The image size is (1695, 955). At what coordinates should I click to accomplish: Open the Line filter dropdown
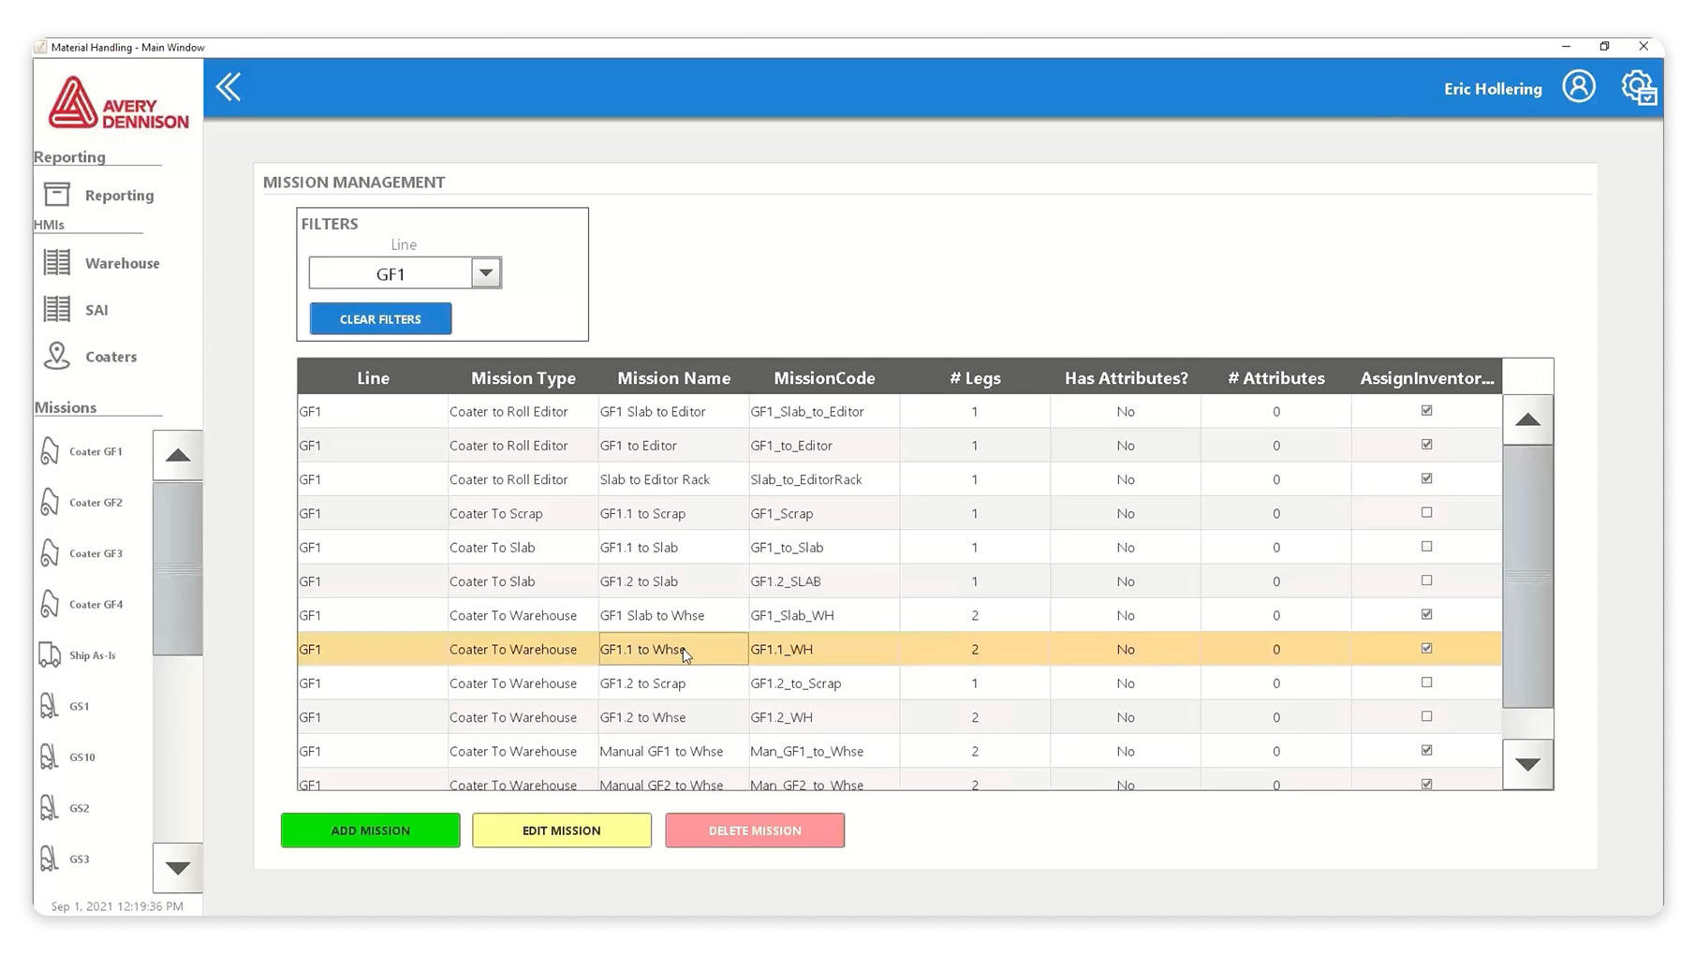pos(485,273)
